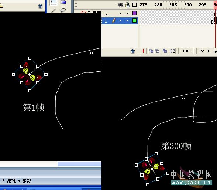This screenshot has width=217, height=190.
Task: Click frame 280 on timeline ruler
Action: [x=158, y=5]
